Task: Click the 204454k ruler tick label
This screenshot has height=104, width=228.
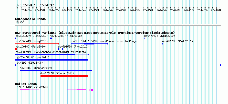Action: click(80, 10)
